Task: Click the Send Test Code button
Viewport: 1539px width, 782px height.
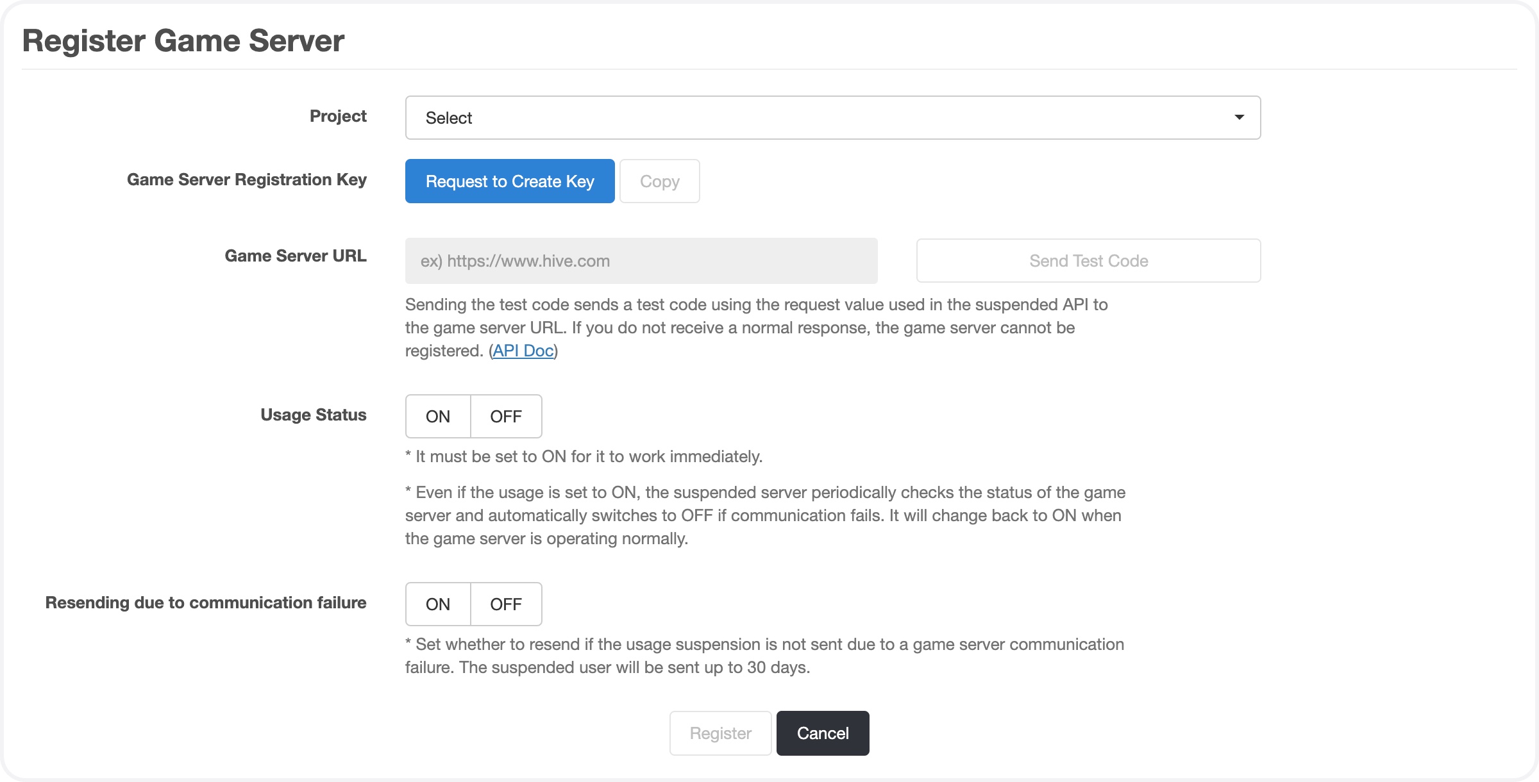Action: [x=1088, y=261]
